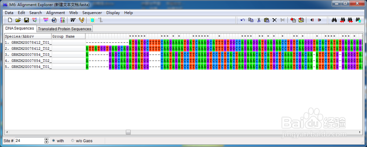Viewport: 367px width, 147px height.
Task: Insert a sequence from file with the red-arrow folder icon
Action: 301,20
